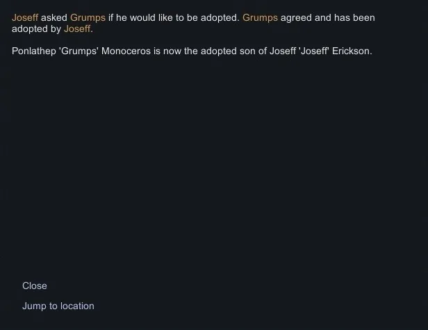Jump to location of the event
The height and width of the screenshot is (330, 428).
tap(58, 306)
